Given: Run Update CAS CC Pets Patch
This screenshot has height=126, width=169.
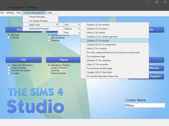Looking at the screenshot, I should (x=115, y=72).
